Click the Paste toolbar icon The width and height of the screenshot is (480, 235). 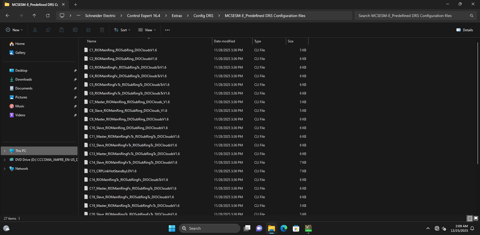(62, 30)
